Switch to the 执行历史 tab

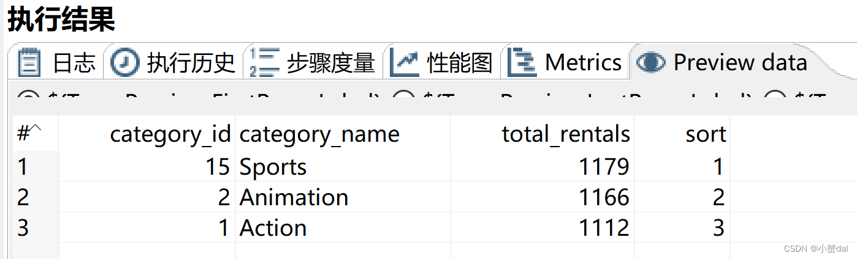pyautogui.click(x=173, y=62)
